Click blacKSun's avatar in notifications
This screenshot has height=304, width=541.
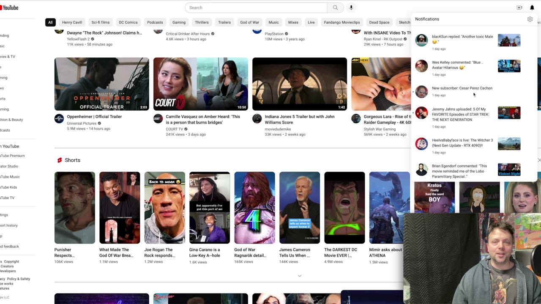421,40
